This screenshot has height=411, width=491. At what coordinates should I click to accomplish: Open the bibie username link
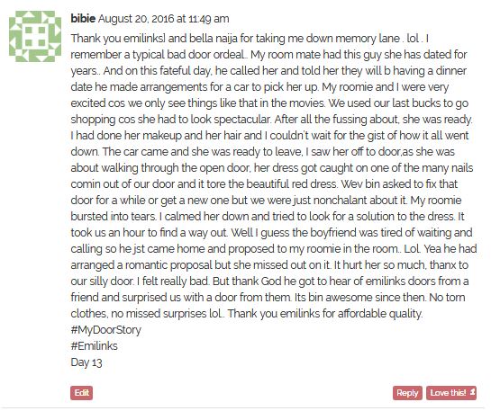83,19
